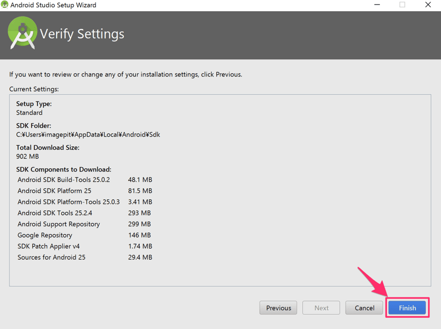Screen dimensions: 441x329
Task: Click the '29.4 MB' size value
Action: pyautogui.click(x=140, y=257)
